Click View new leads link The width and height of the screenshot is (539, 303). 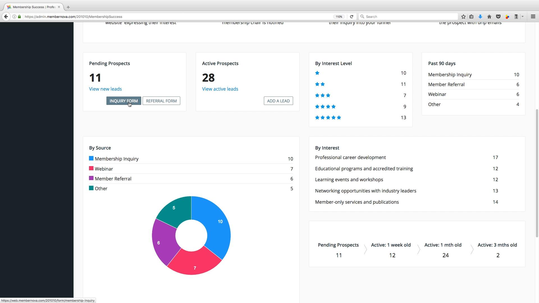click(105, 89)
